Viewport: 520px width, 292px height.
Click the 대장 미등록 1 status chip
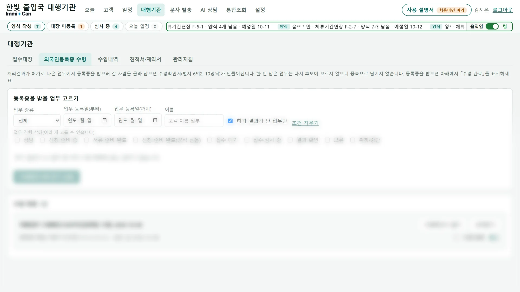point(67,26)
